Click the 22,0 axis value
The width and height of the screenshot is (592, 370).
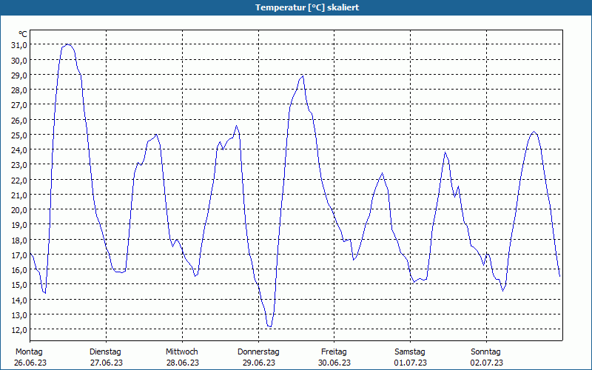click(19, 180)
